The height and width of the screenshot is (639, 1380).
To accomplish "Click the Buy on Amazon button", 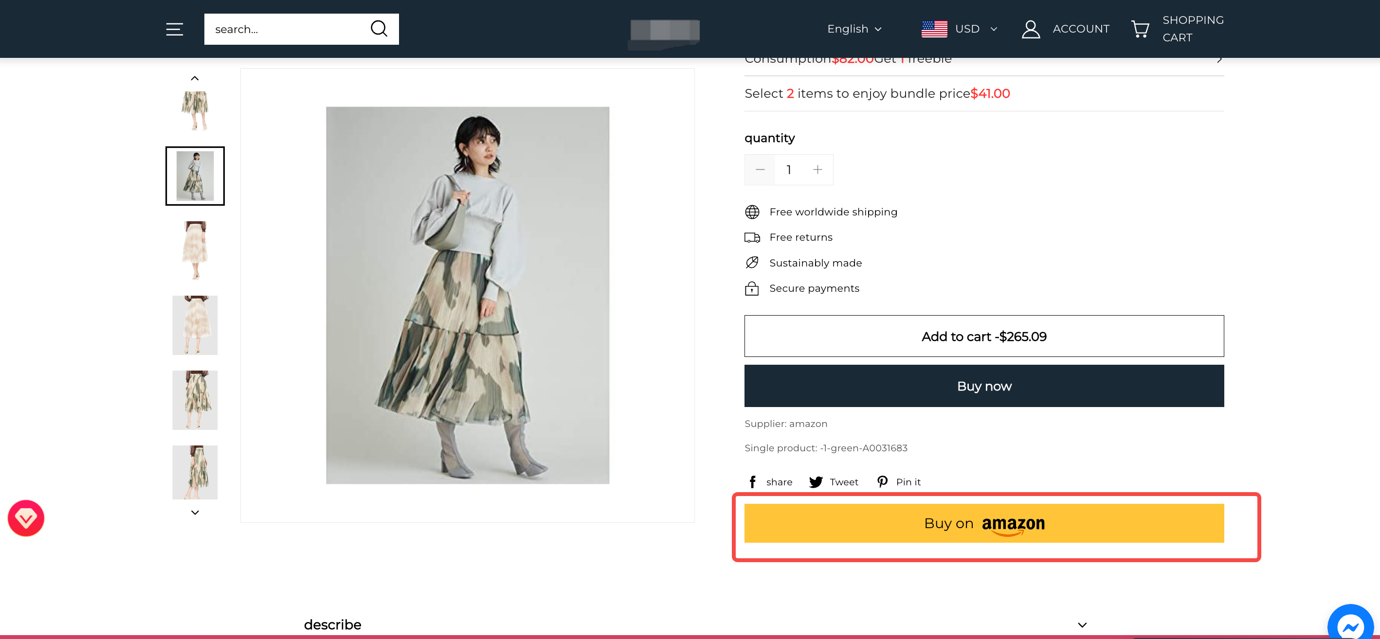I will [x=983, y=523].
